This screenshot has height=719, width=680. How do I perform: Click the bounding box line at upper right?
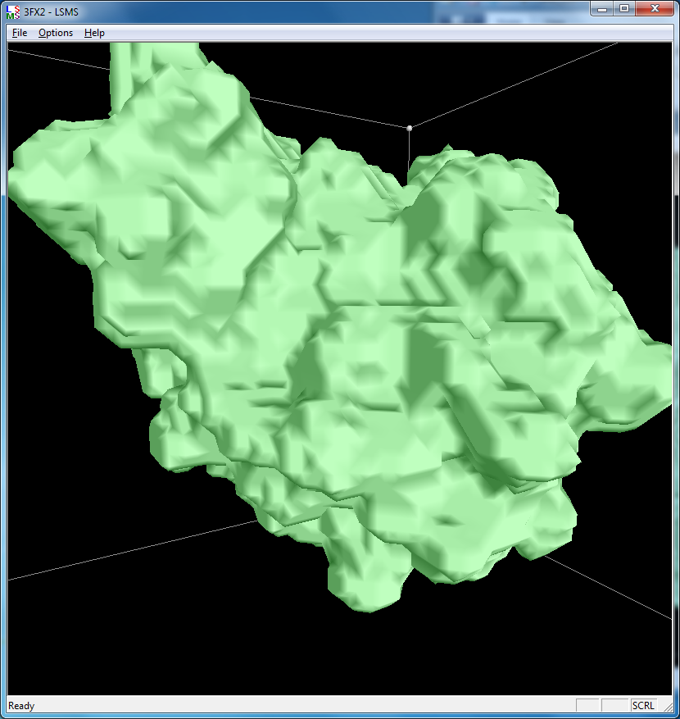point(516,84)
